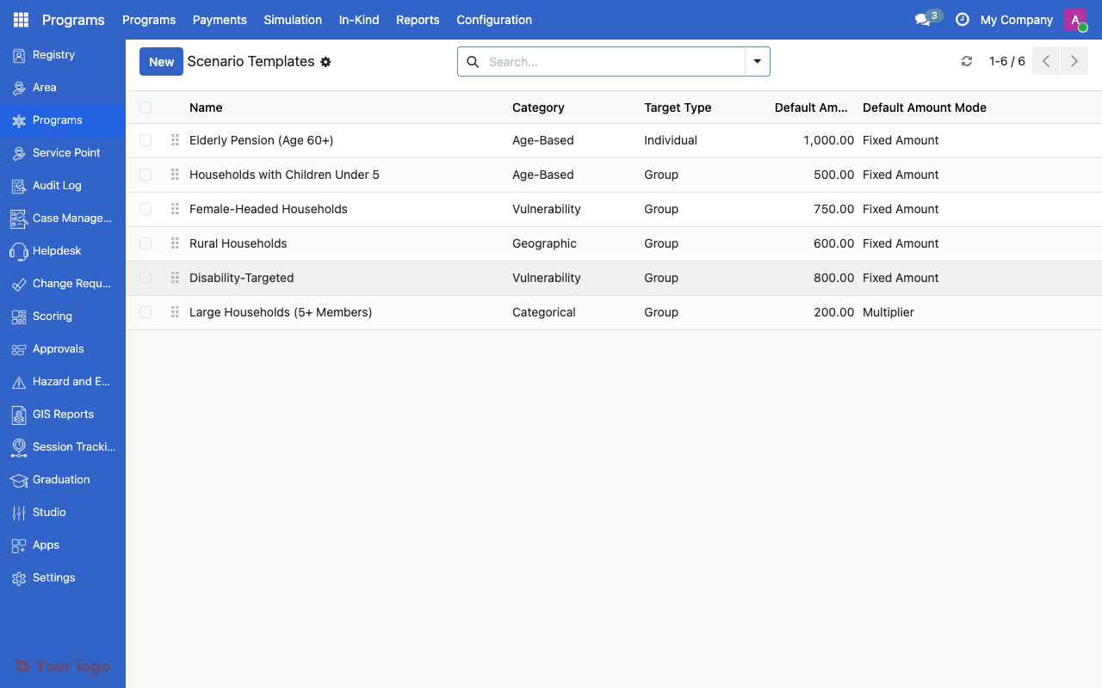
Task: Expand the search options dropdown arrow
Action: tap(758, 62)
